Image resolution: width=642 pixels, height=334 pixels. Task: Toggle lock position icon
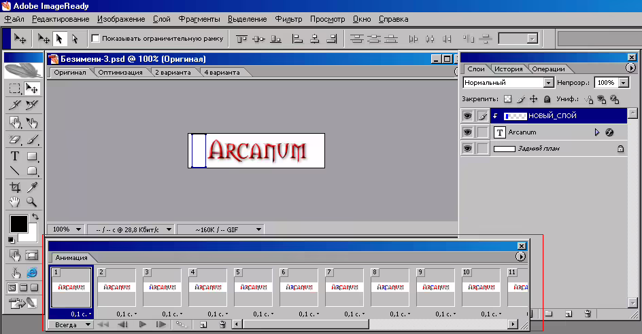(533, 99)
